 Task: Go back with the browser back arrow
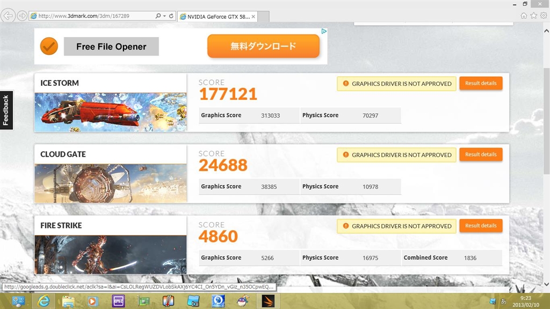8,16
